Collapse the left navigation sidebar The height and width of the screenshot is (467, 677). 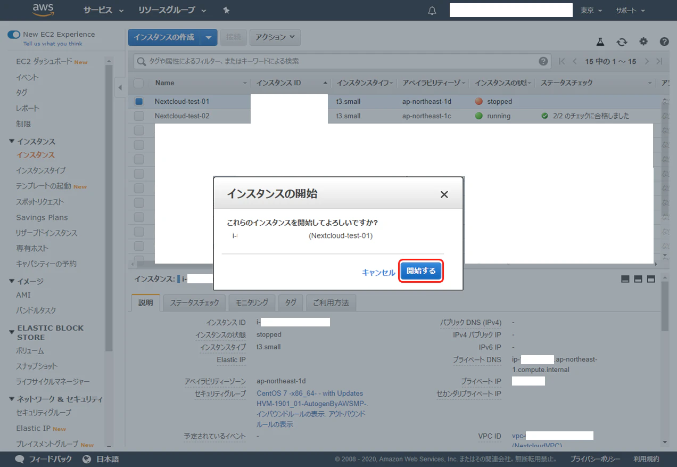[120, 87]
